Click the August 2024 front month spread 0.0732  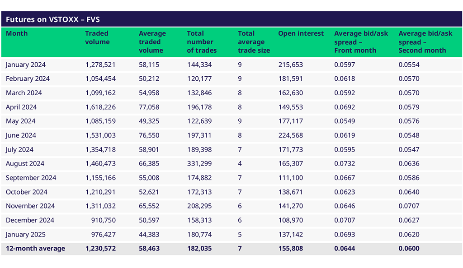[x=345, y=164]
